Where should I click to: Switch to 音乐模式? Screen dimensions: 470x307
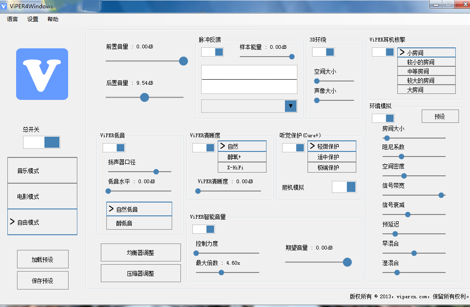[x=42, y=170]
